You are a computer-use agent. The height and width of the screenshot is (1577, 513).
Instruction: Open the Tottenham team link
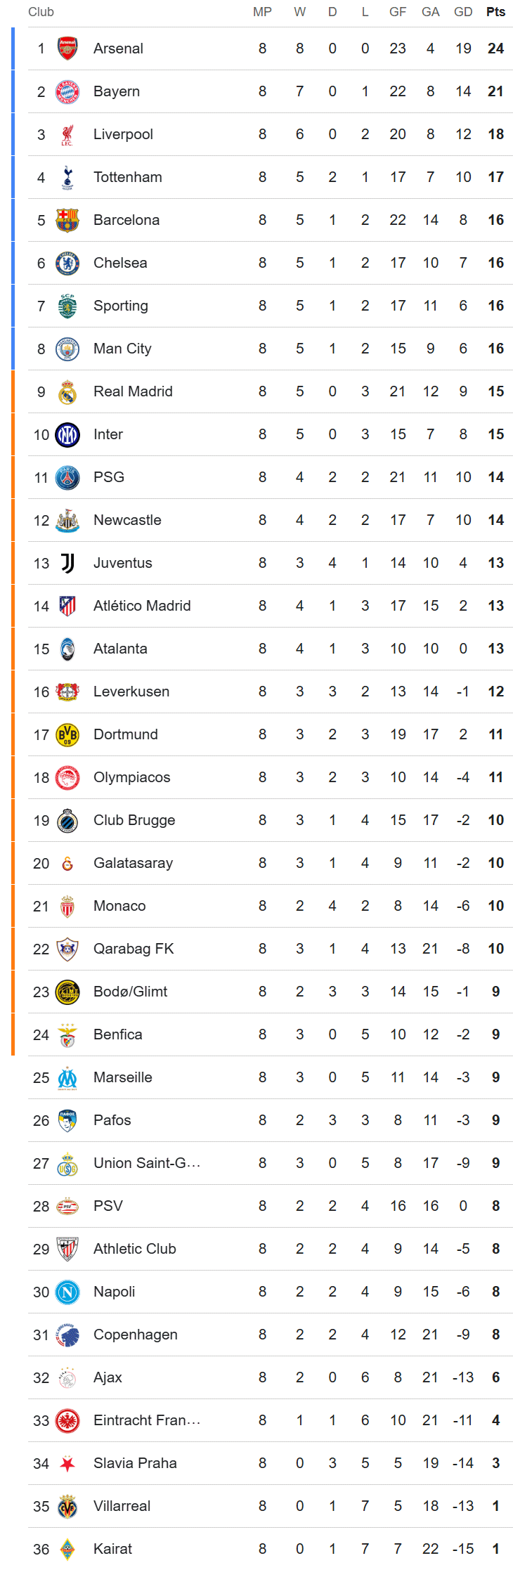point(127,177)
